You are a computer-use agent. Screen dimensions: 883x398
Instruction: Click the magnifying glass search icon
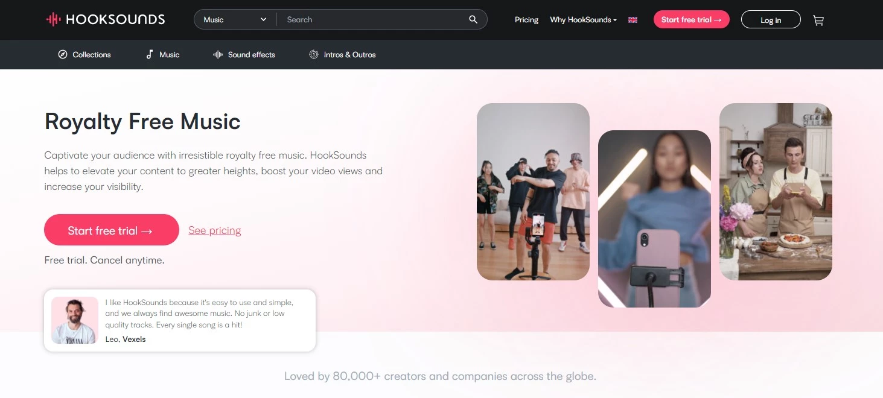473,20
